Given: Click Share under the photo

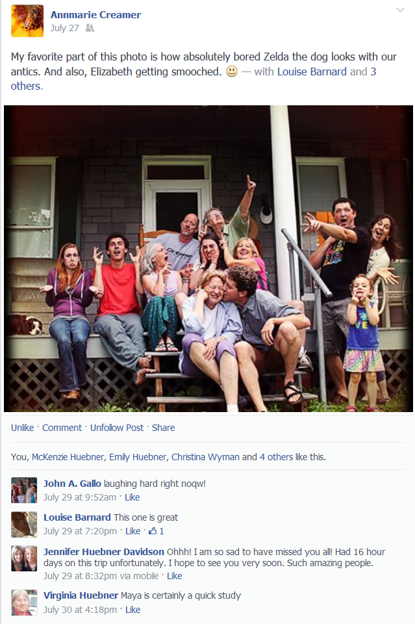Looking at the screenshot, I should tap(164, 428).
